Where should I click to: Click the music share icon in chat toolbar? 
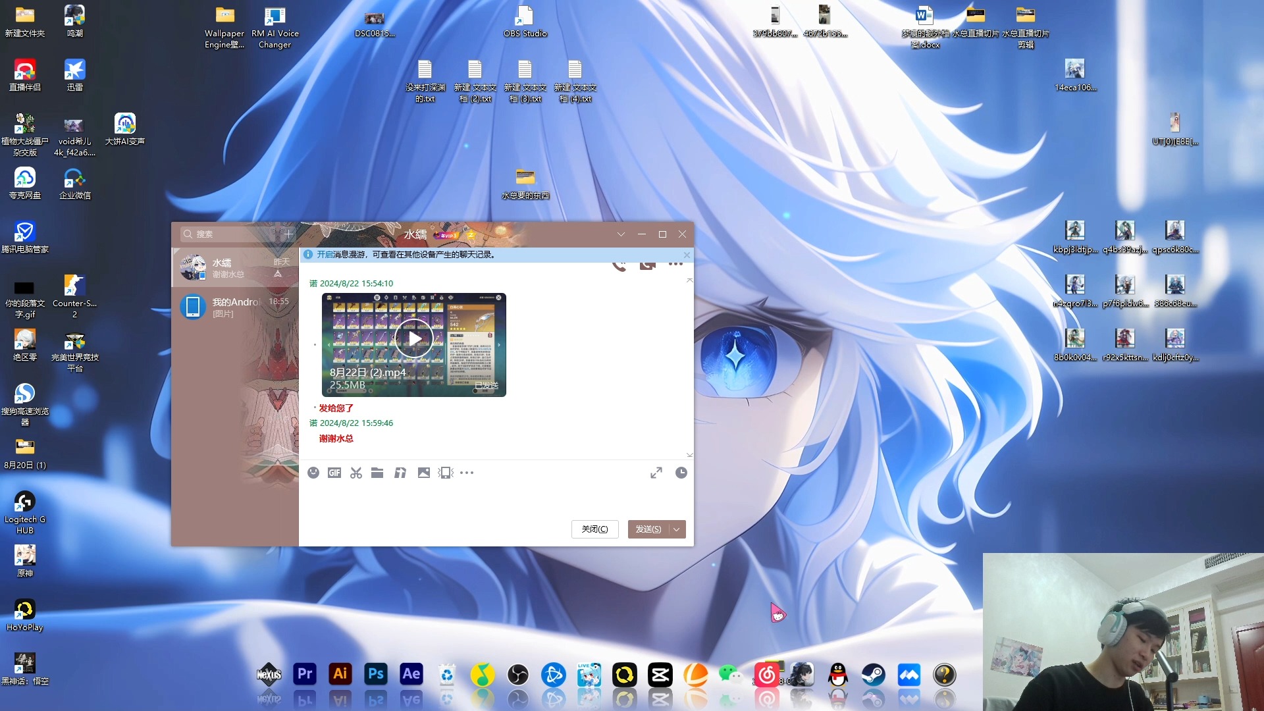(400, 473)
